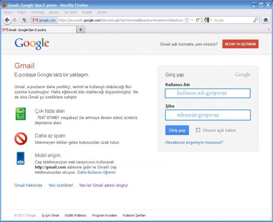The image size is (273, 222).
Task: Open the URL history dropdown arrow
Action: coord(192,20)
